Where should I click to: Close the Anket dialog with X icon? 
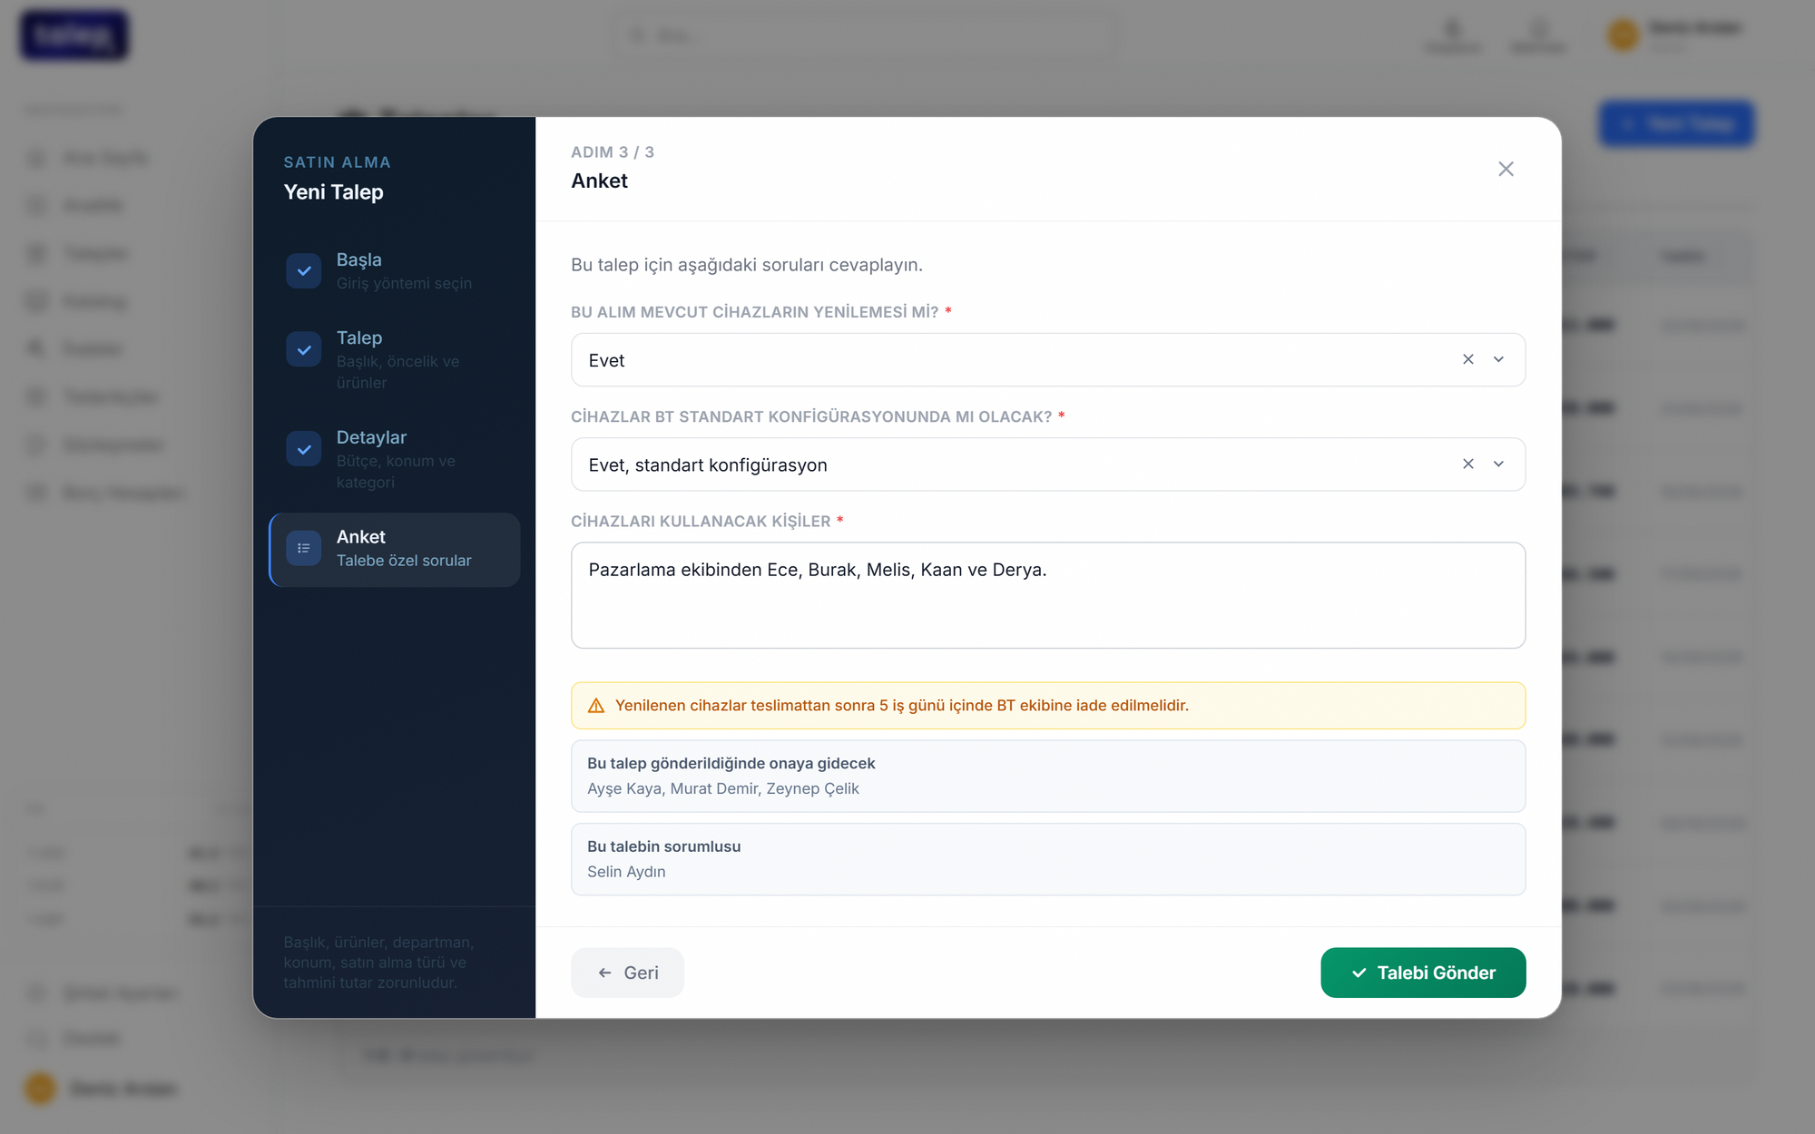1506,169
